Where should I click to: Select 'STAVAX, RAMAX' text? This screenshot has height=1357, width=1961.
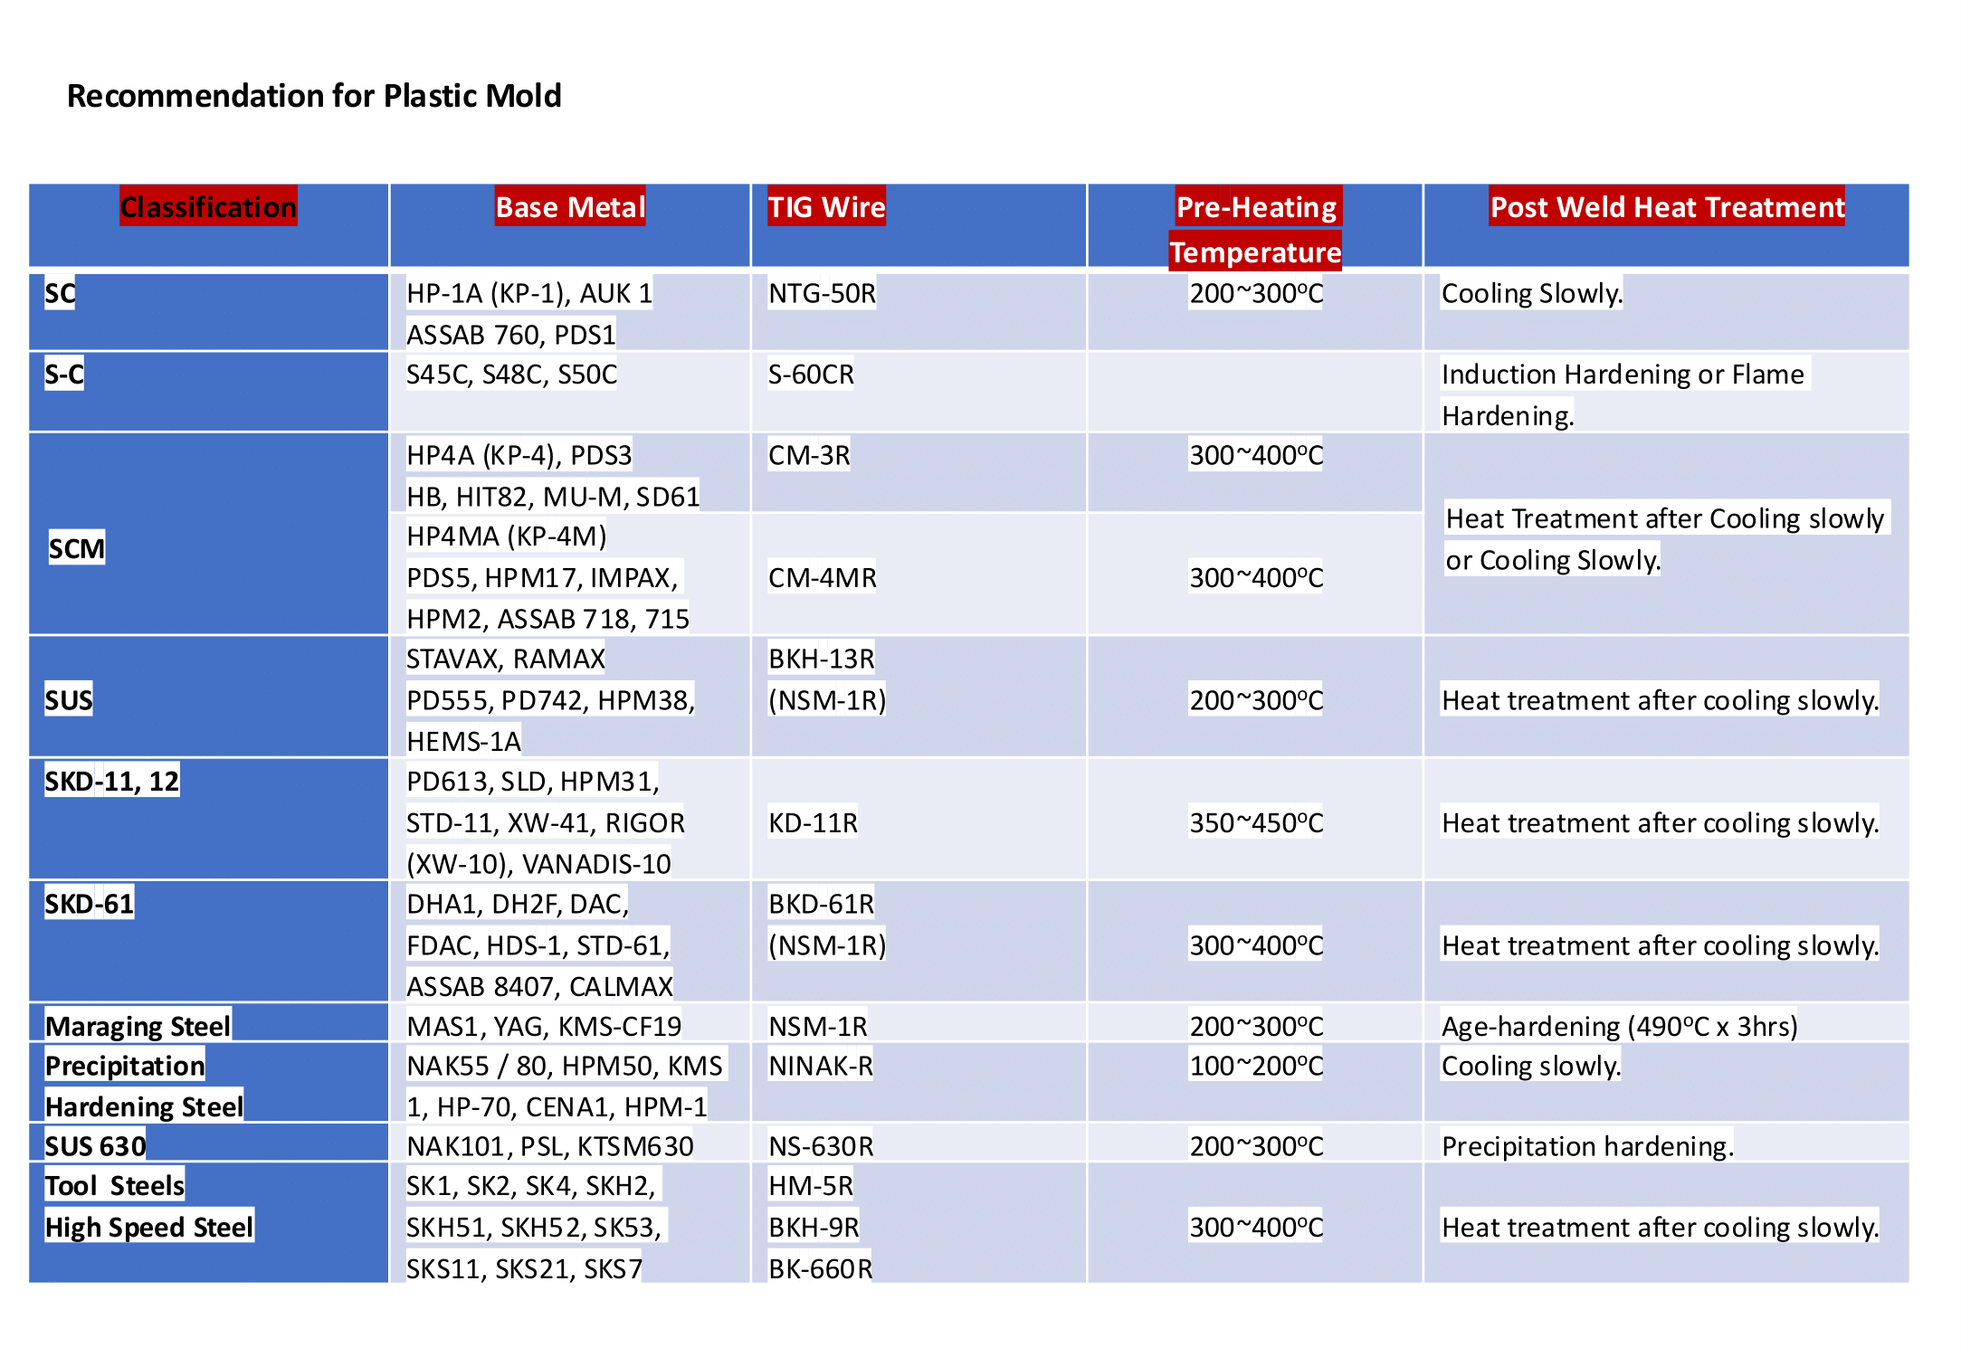[x=505, y=659]
